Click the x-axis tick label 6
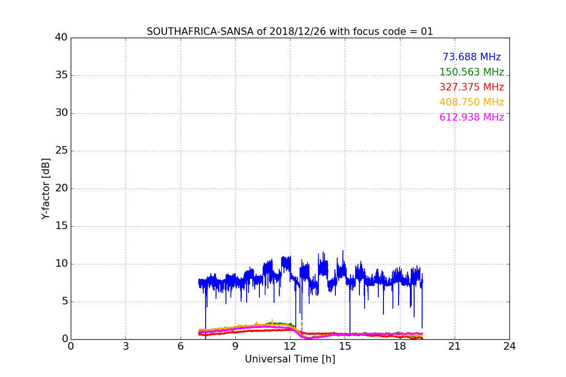The height and width of the screenshot is (377, 566). 180,346
